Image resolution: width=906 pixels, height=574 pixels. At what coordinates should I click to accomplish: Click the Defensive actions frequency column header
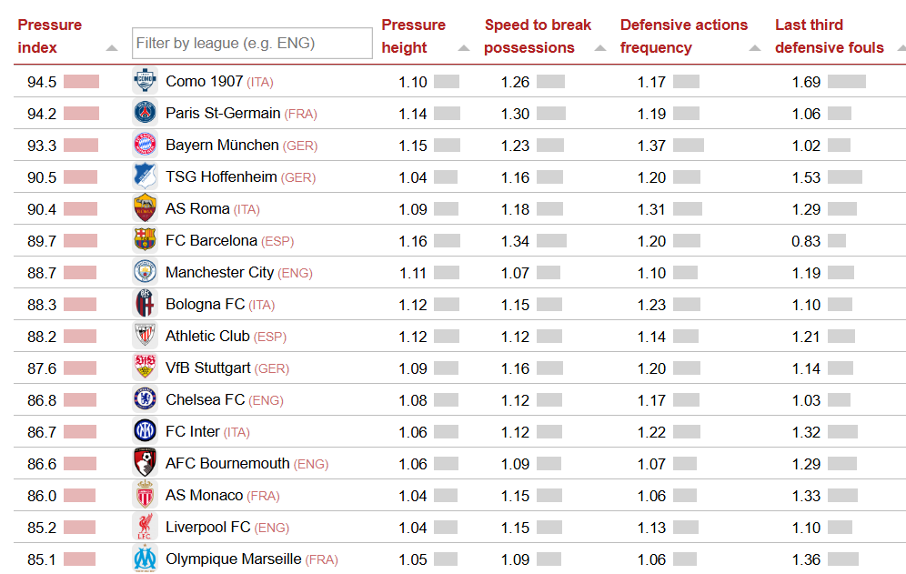[x=683, y=36]
